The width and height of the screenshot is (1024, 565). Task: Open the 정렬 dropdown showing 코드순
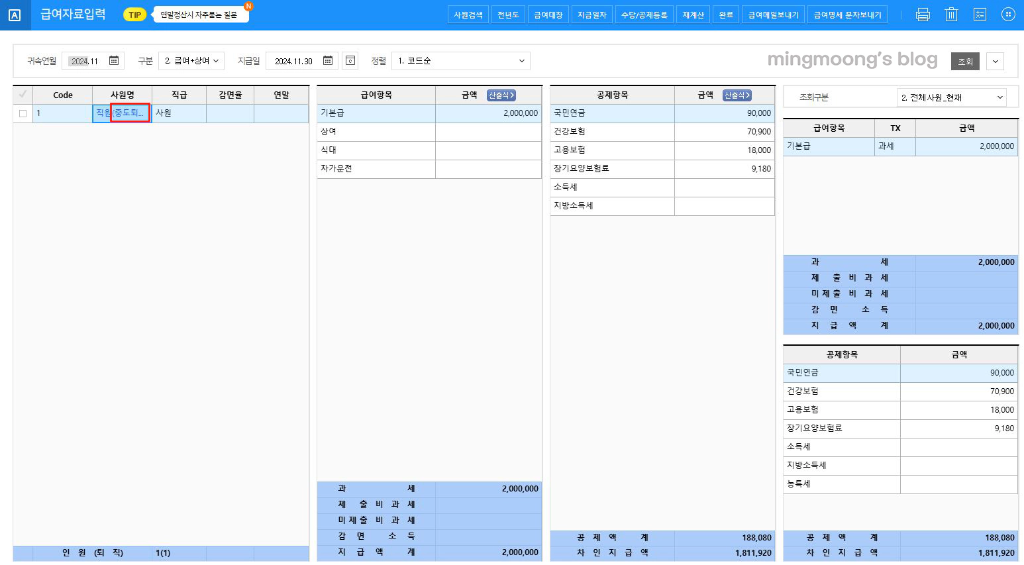coord(461,61)
